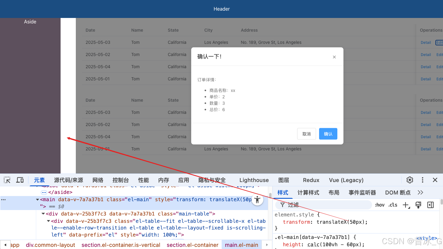
Task: Toggle :hov element state panel
Action: tap(380, 205)
